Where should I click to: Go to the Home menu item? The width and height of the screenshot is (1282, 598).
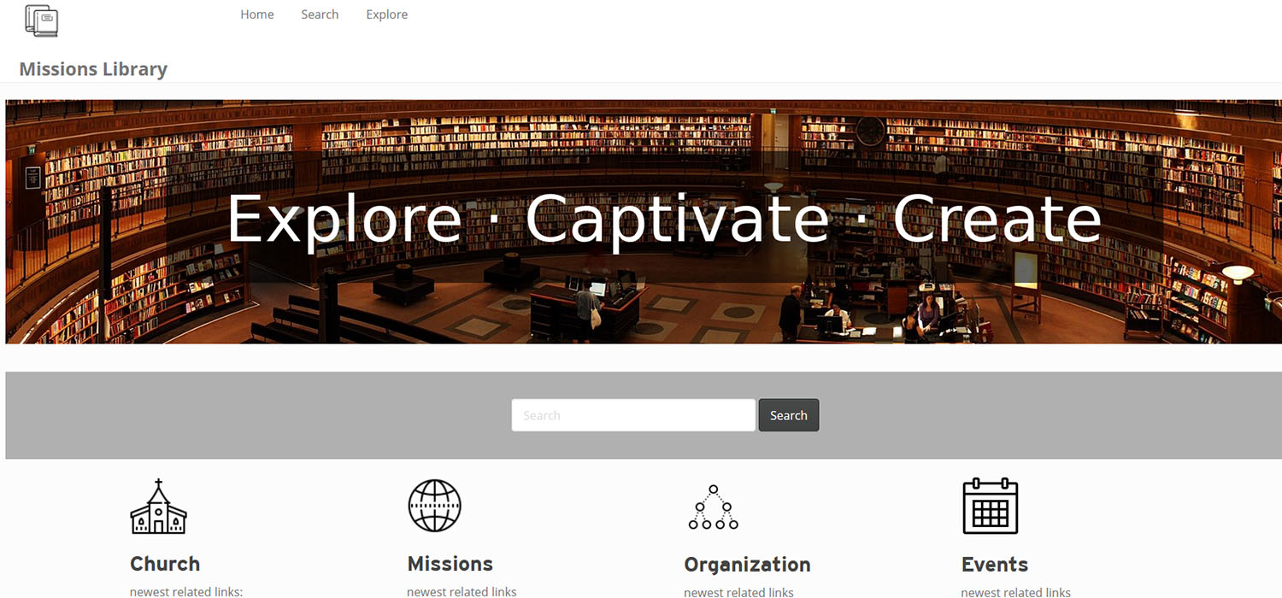[x=257, y=15]
